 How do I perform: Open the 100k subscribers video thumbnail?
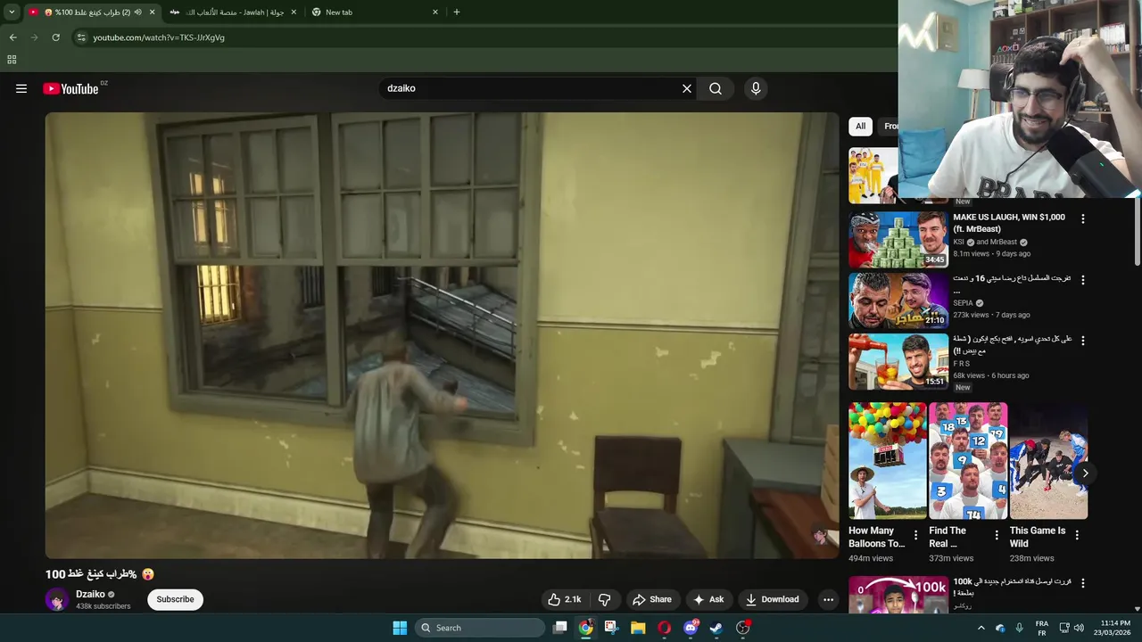coord(898,595)
